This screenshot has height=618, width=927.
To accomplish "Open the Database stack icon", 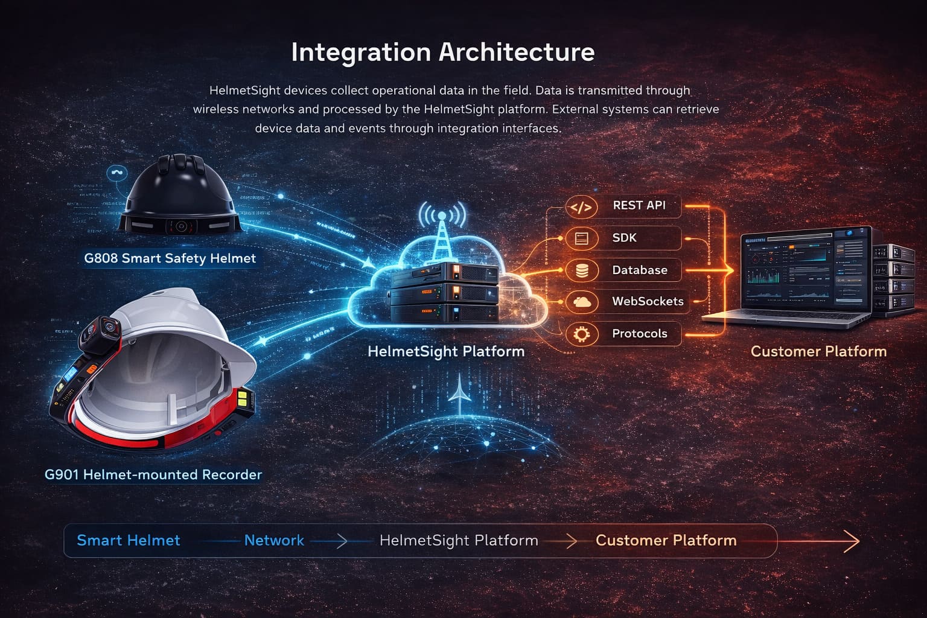I will 581,270.
